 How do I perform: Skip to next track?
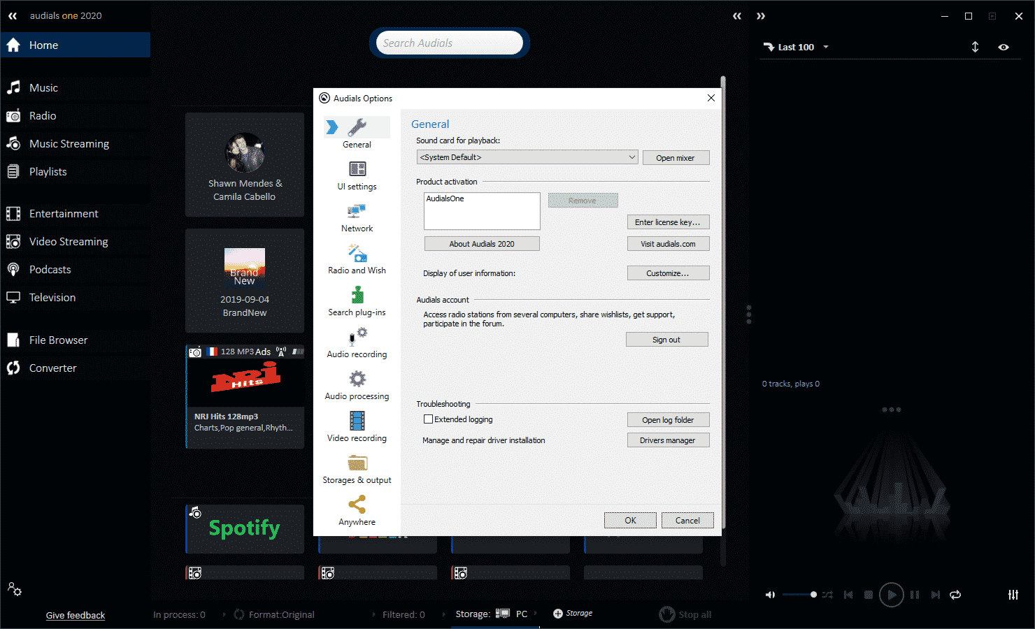(x=936, y=595)
